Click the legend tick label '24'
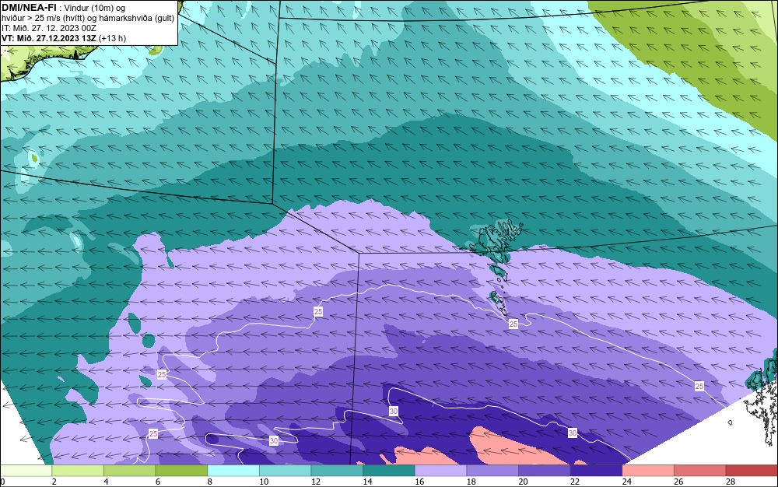 click(626, 482)
